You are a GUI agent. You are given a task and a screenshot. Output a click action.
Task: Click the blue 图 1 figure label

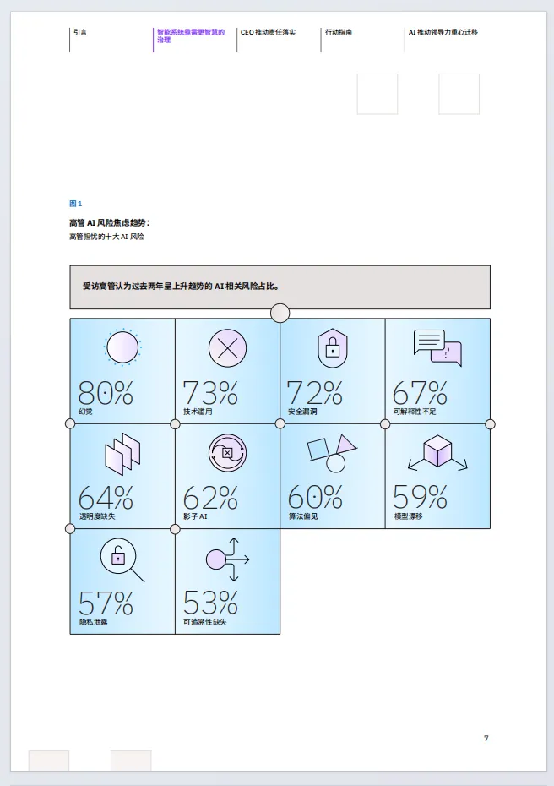[x=75, y=204]
